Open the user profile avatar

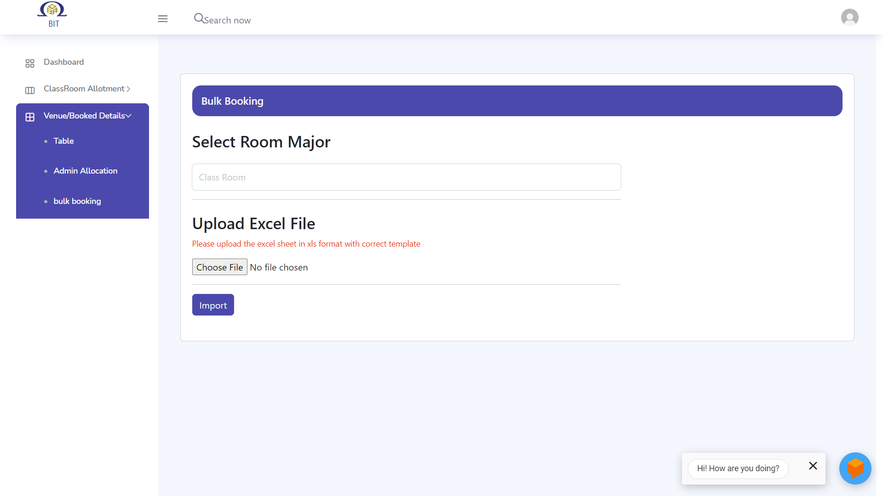[x=849, y=17]
